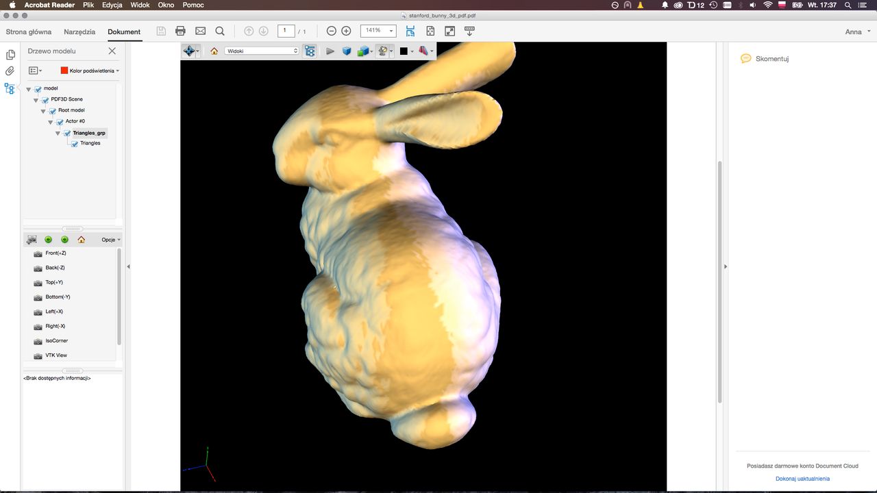
Task: Open the 141% zoom level dropdown
Action: [379, 31]
